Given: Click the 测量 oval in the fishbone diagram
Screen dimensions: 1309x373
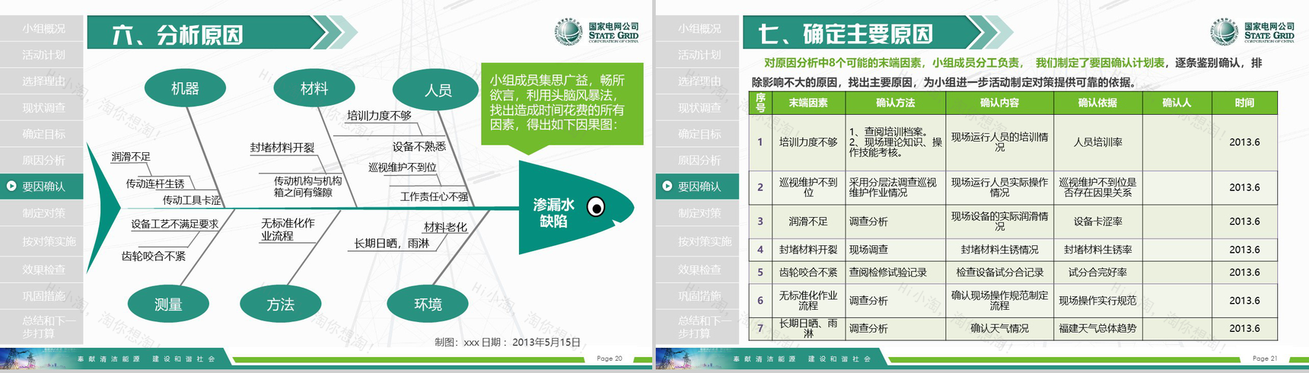Looking at the screenshot, I should click(x=168, y=304).
